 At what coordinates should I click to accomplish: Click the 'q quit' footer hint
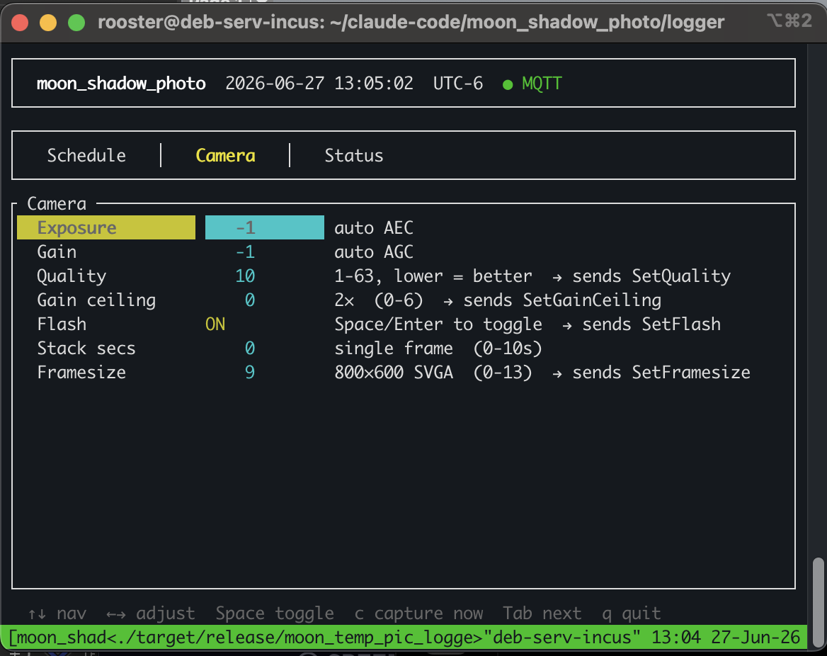click(x=632, y=613)
